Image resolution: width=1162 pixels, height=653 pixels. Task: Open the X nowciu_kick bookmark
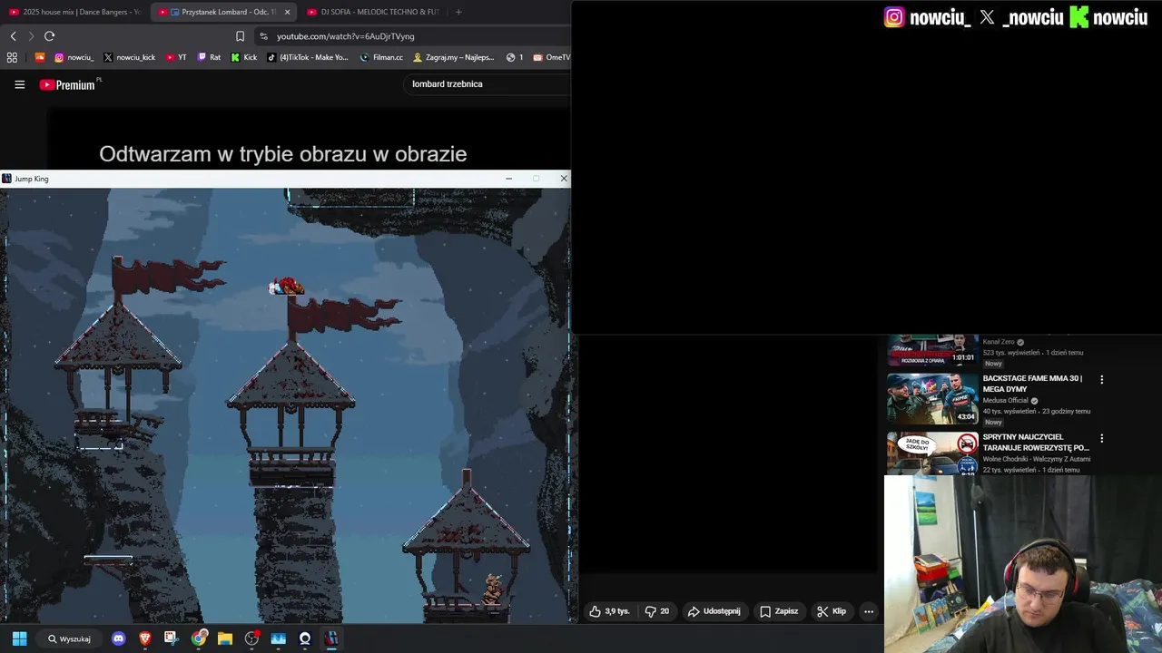coord(129,57)
